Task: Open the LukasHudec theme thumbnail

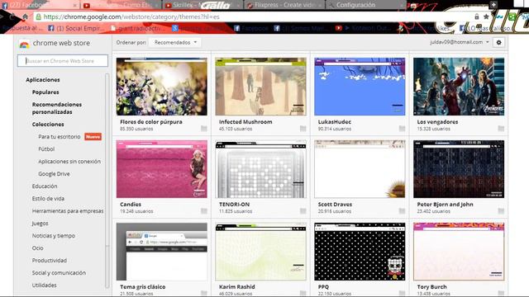Action: [360, 87]
